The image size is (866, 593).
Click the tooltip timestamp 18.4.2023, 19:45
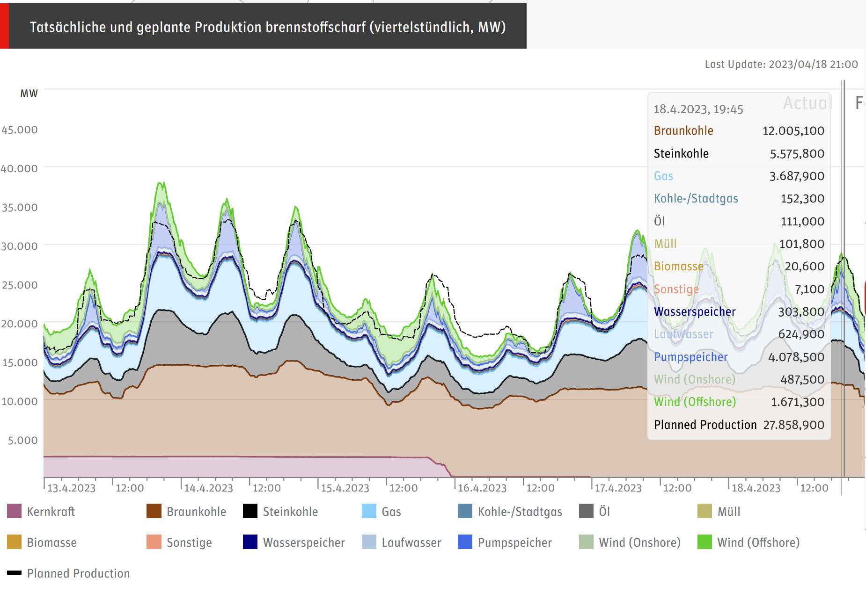click(698, 109)
